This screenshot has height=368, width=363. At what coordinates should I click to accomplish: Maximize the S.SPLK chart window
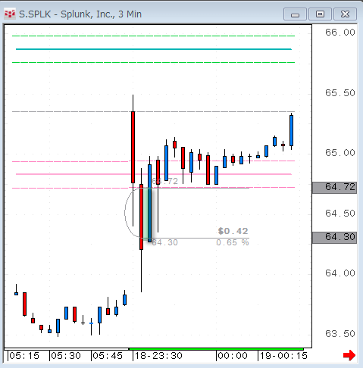320,14
